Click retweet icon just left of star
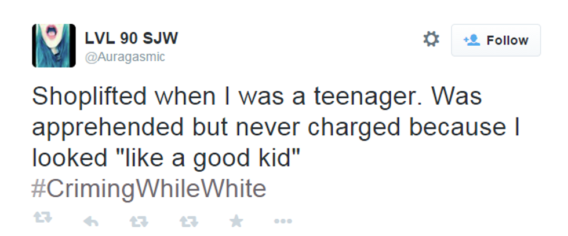Screen dimensions: 568x236 pos(187,220)
